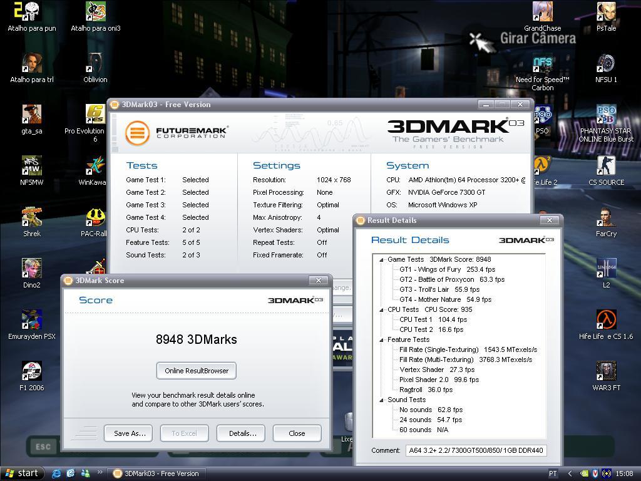Click the Oni3 'WinKawa' desktop icon

[93, 171]
